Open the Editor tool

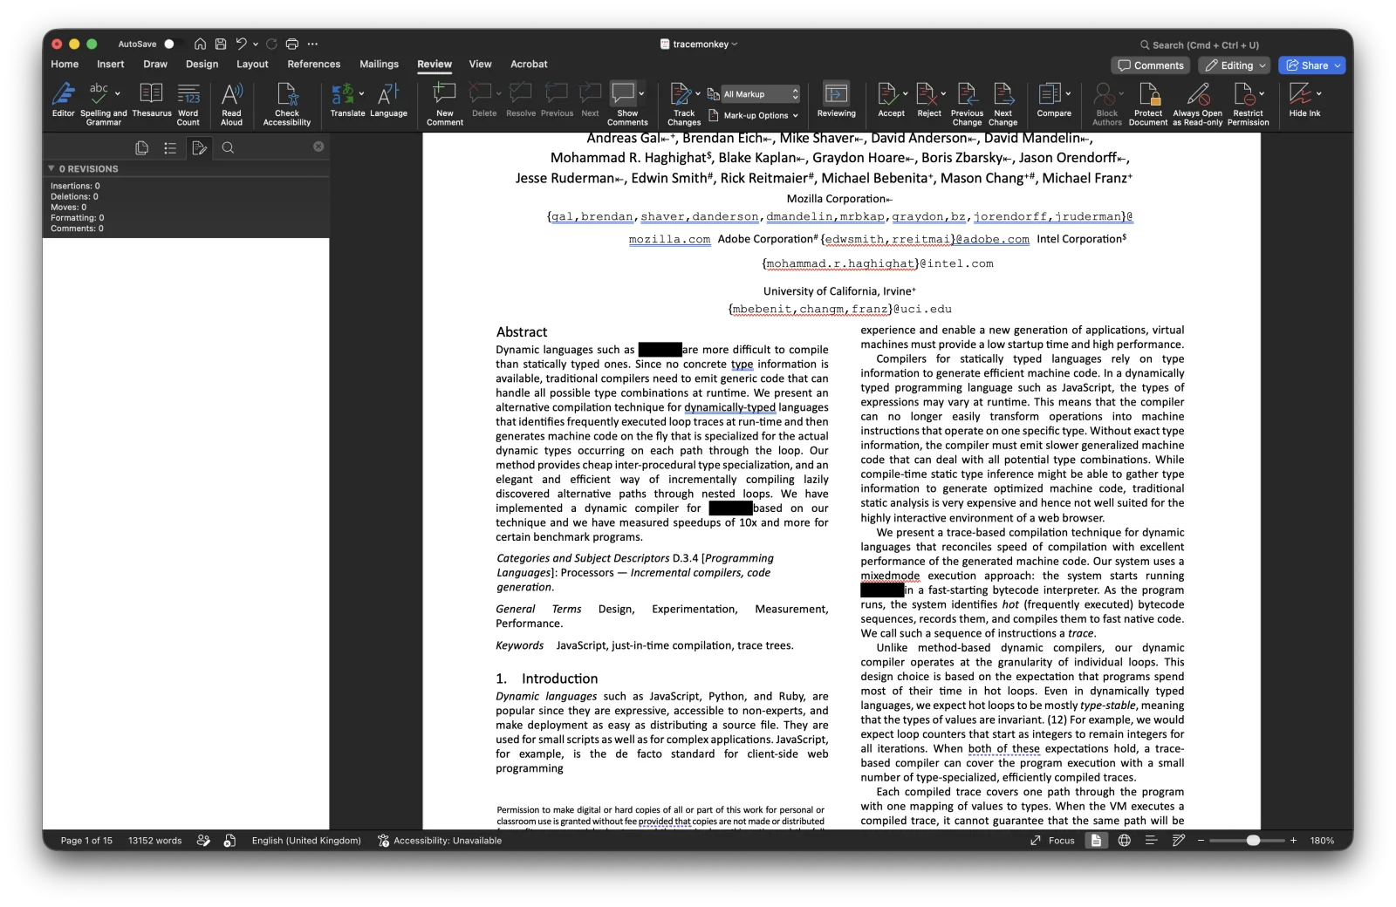click(63, 100)
